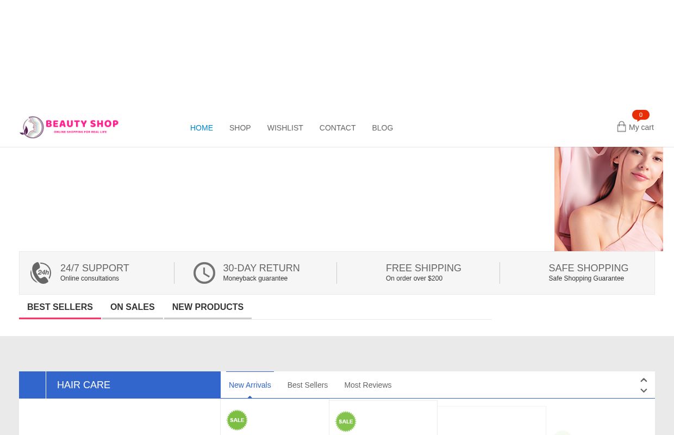Click 'Moneyback guarantee' text
Viewport: 674px width, 435px height.
point(255,278)
